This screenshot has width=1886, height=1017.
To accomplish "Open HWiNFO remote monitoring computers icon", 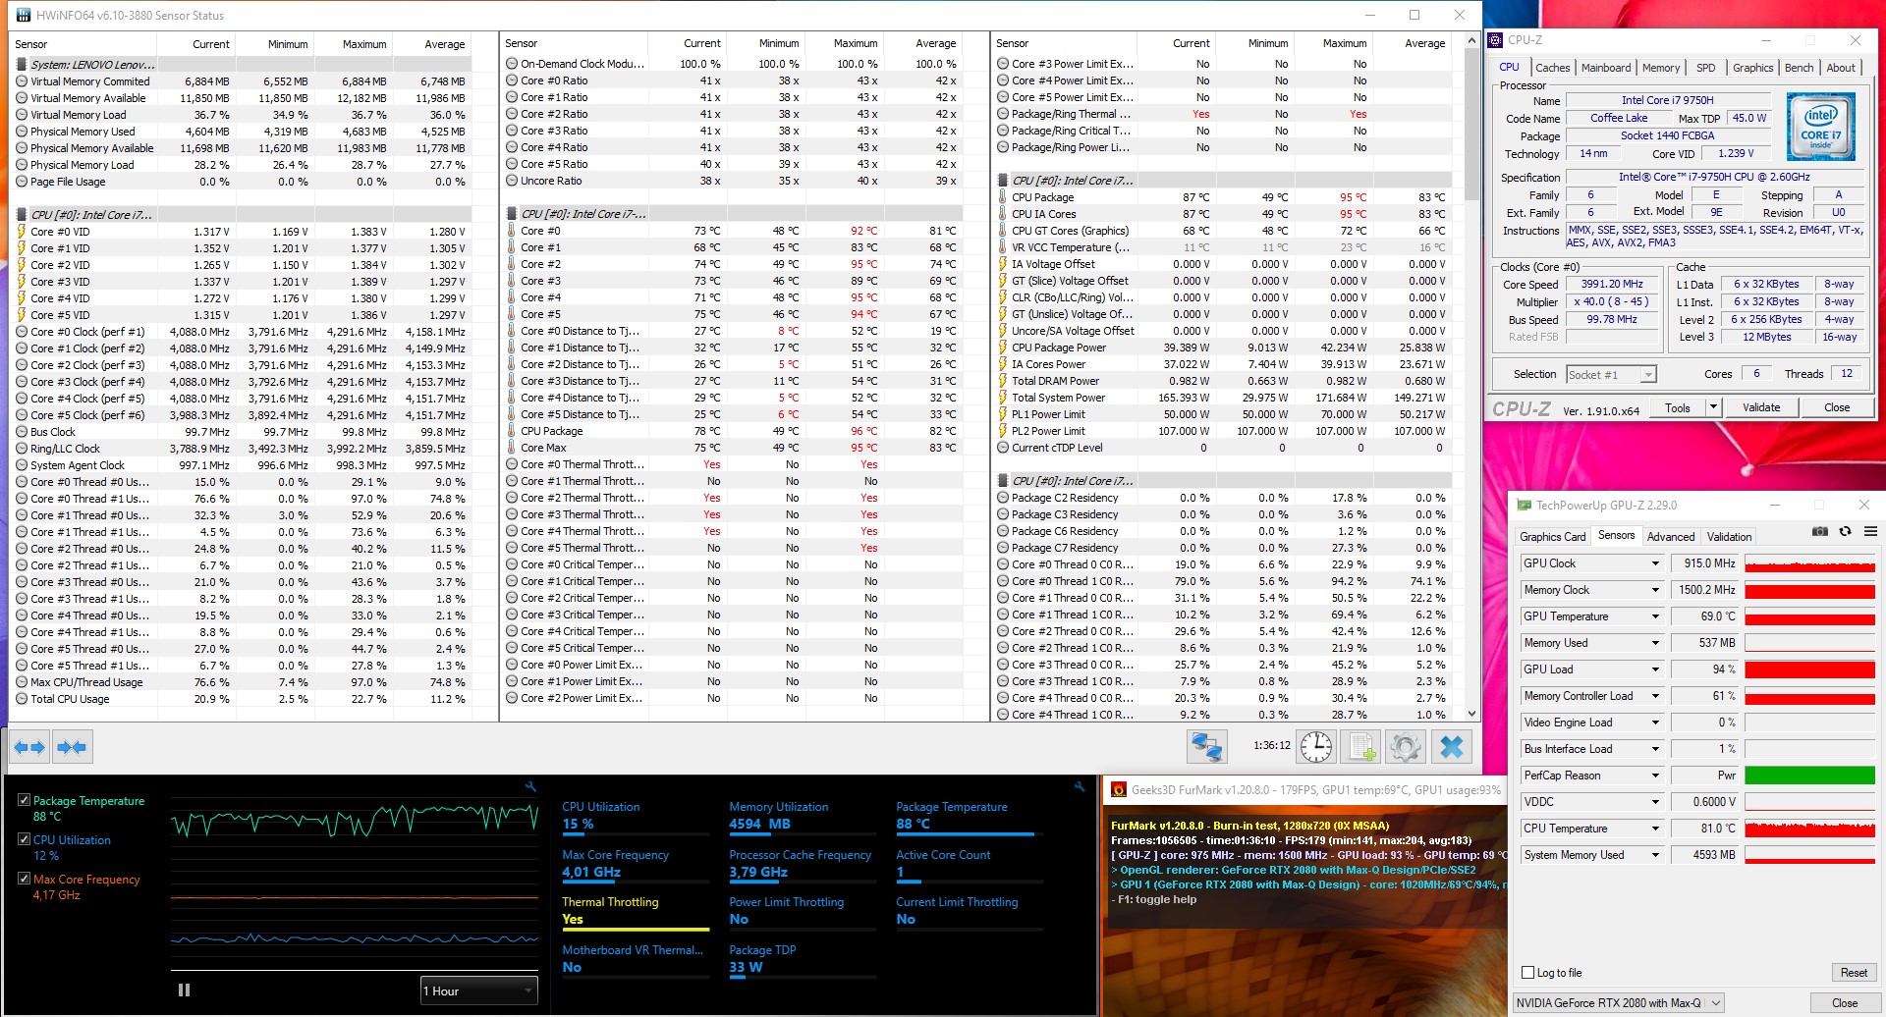I will pyautogui.click(x=1206, y=748).
